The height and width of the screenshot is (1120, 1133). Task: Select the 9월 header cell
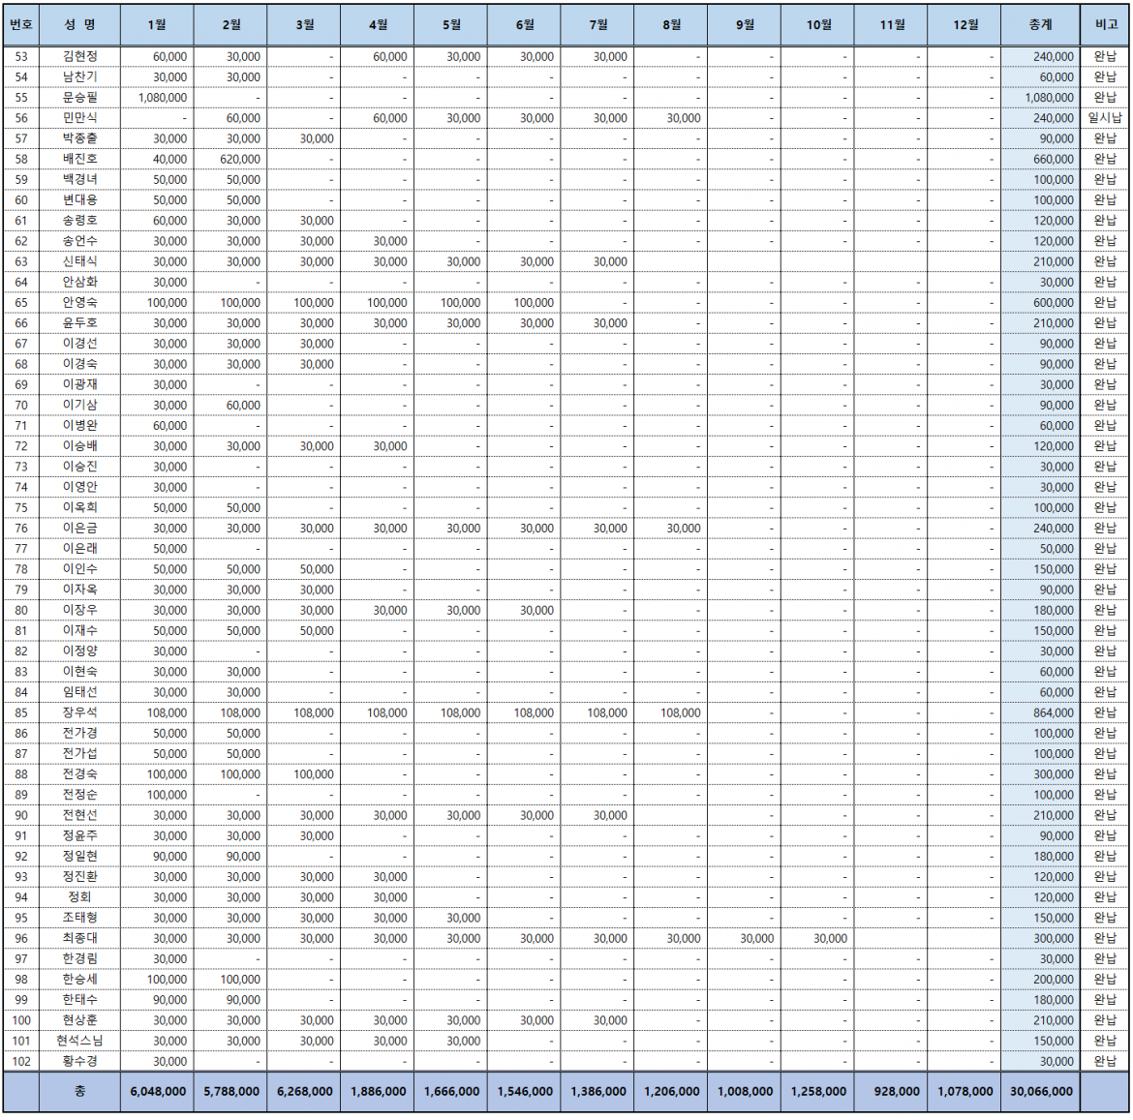click(x=745, y=24)
